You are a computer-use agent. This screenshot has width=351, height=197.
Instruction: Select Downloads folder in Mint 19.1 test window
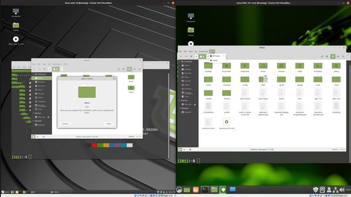[x=245, y=67]
